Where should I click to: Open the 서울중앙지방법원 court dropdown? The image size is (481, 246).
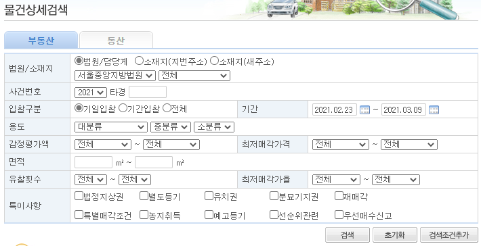[115, 76]
